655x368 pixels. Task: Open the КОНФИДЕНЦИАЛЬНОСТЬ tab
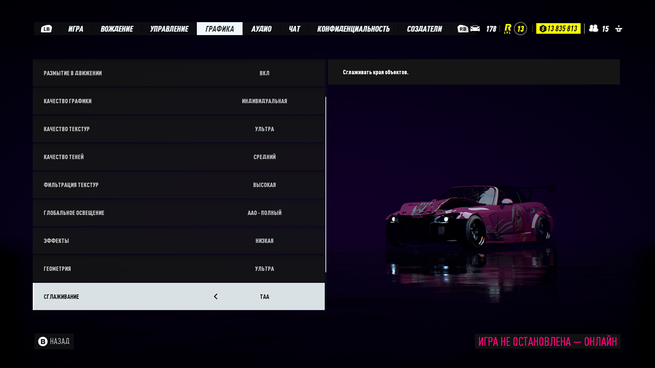tap(353, 29)
